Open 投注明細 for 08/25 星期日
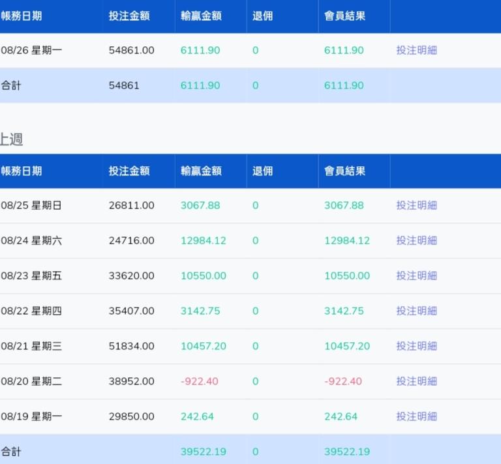This screenshot has width=501, height=464. [x=416, y=205]
